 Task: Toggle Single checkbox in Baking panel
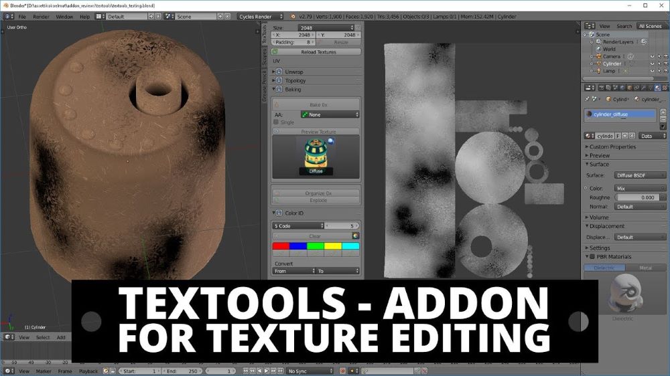pos(276,122)
